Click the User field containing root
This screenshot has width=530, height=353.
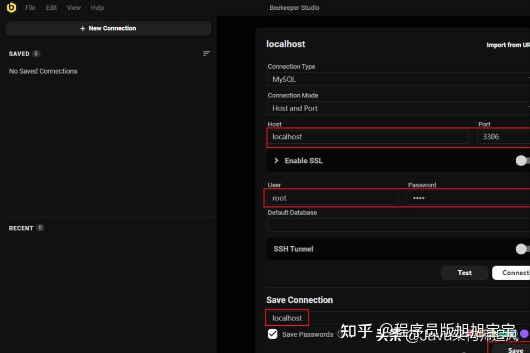[333, 198]
